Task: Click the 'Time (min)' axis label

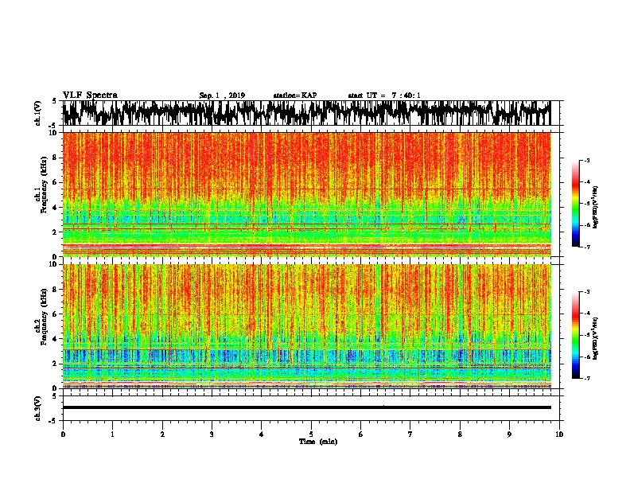Action: tap(318, 442)
